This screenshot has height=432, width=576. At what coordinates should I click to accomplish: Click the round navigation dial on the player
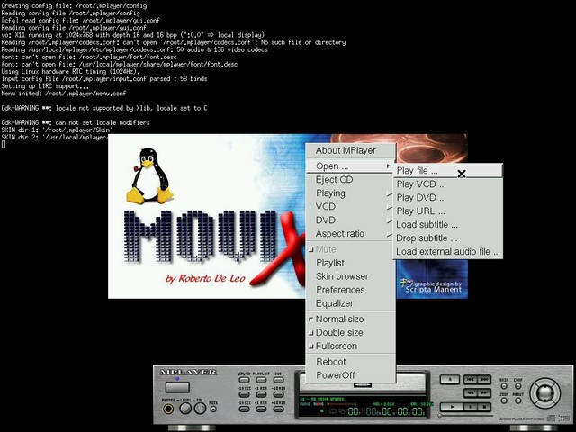click(545, 393)
